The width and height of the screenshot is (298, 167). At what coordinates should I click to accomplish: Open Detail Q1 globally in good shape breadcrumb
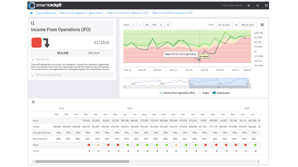tap(81, 13)
